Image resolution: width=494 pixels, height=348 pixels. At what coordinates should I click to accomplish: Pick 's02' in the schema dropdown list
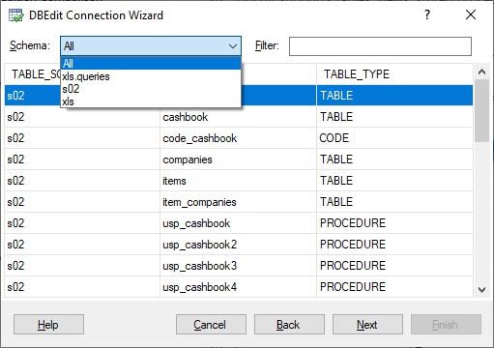point(151,89)
